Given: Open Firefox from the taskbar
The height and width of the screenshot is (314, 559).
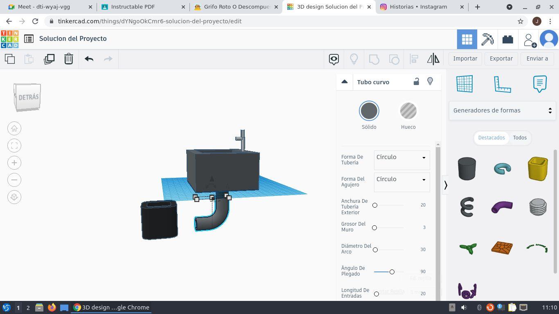Looking at the screenshot, I should point(52,307).
